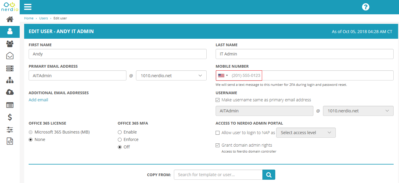Open the list window sidebar icon
Screen dimensions: 399x183
pyautogui.click(x=10, y=105)
